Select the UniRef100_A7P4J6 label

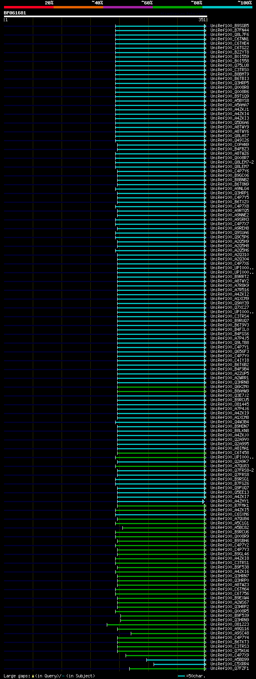click(230, 409)
